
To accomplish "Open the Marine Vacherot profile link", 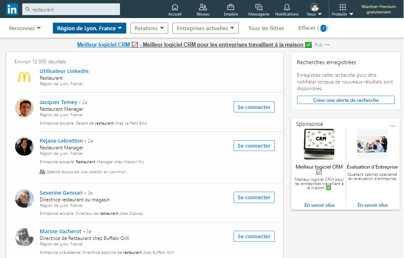I will pyautogui.click(x=60, y=231).
